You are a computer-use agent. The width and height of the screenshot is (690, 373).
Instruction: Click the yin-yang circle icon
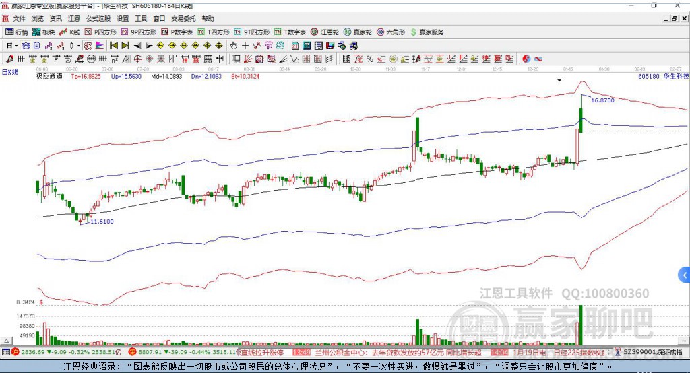pos(526,59)
